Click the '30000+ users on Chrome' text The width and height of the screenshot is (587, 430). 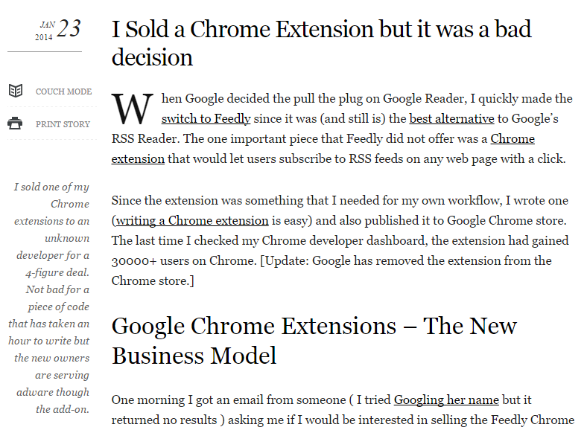click(177, 261)
